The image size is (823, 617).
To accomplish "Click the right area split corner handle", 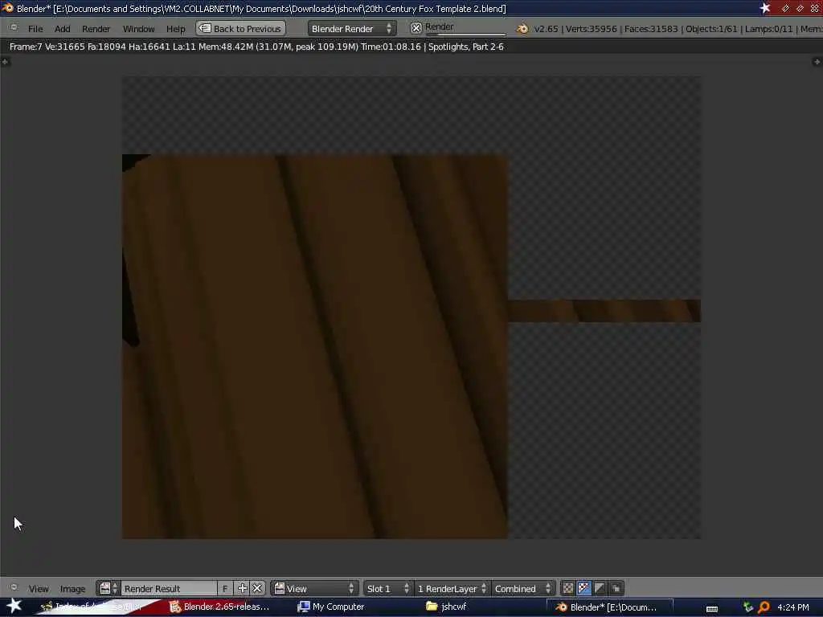I will (817, 61).
